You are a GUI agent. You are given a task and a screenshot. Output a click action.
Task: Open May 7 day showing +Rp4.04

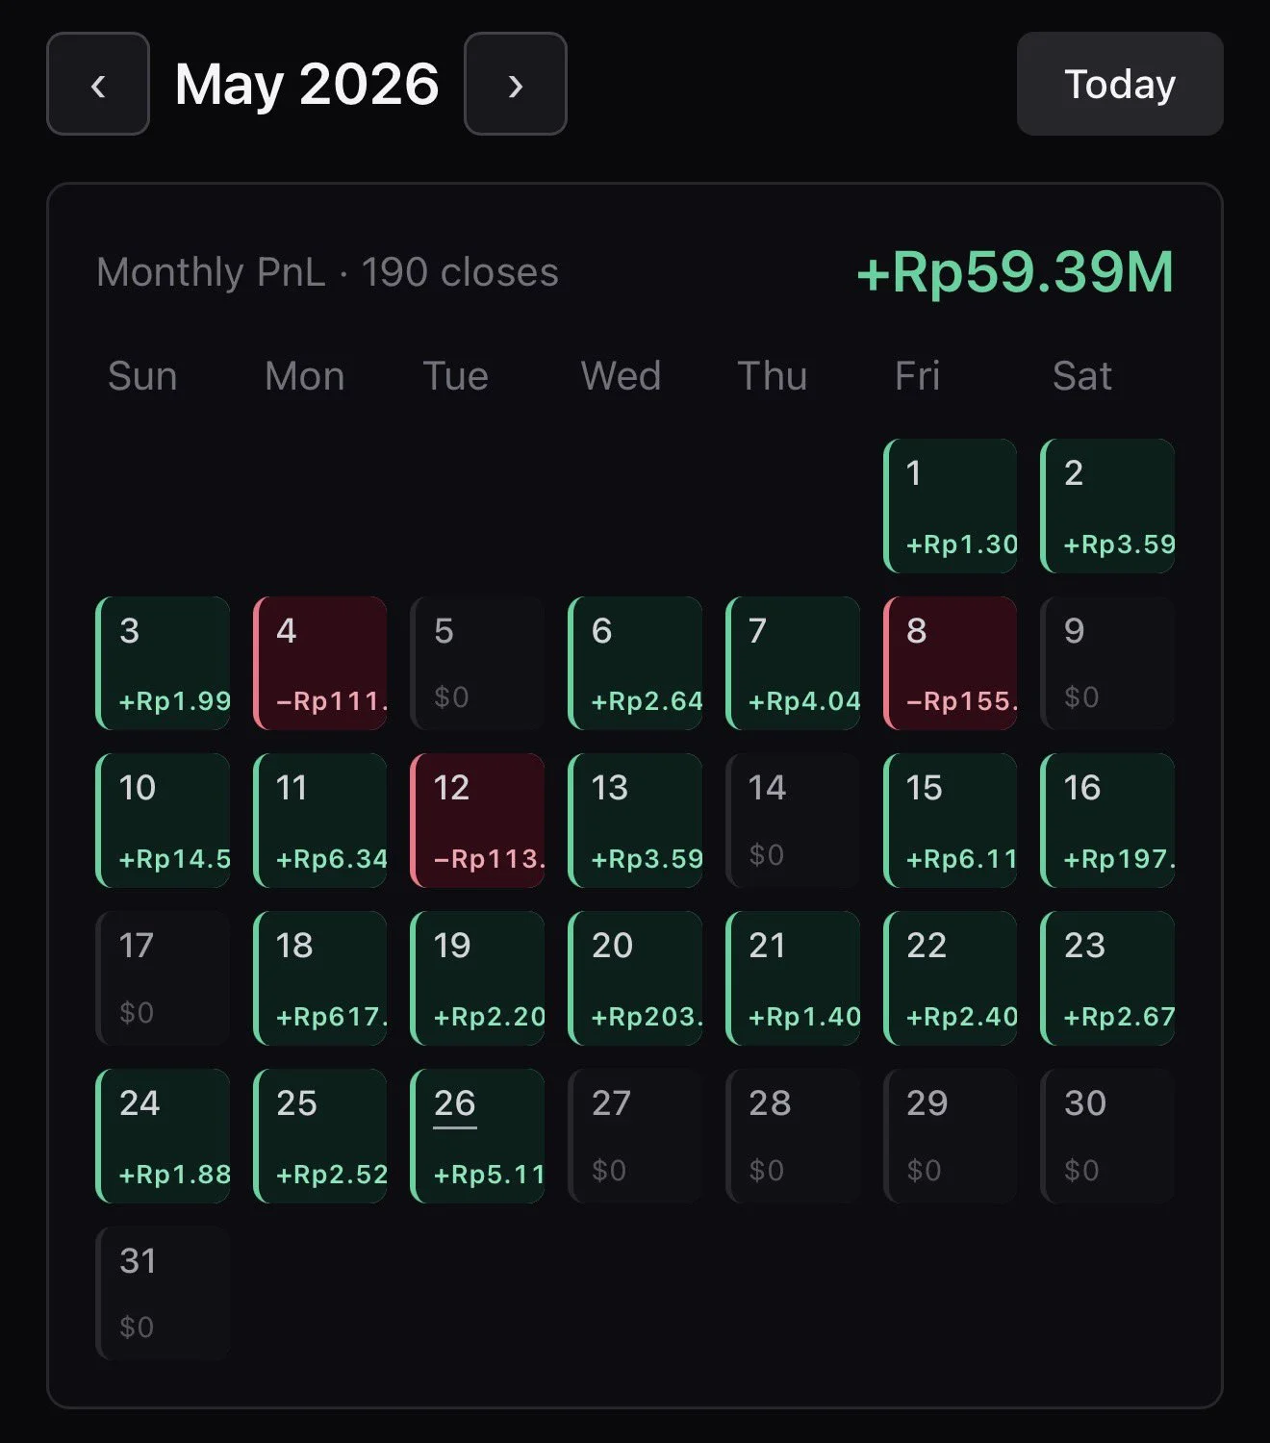click(793, 663)
